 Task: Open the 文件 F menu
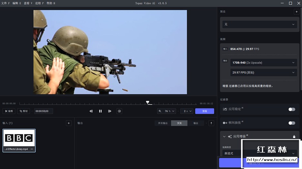click(6, 3)
